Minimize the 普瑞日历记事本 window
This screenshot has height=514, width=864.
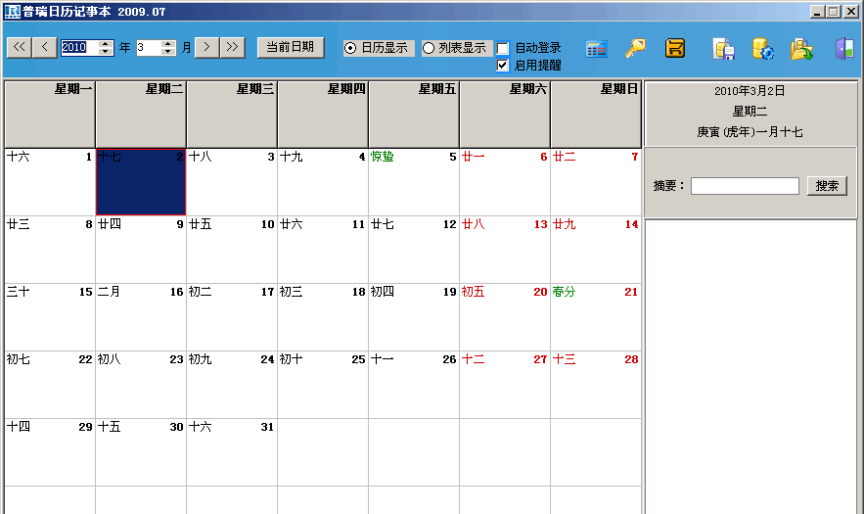point(817,12)
